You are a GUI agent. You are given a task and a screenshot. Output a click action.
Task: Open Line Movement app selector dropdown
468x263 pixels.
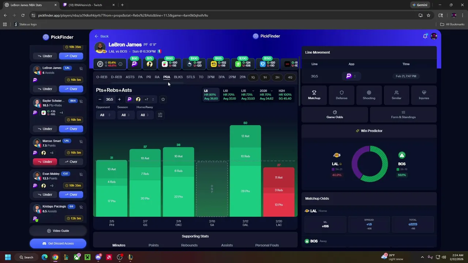pos(351,76)
